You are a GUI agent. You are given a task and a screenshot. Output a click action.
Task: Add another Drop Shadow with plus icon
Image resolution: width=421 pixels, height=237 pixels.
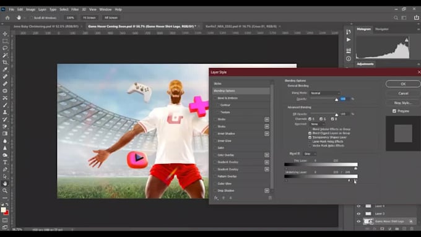[x=267, y=191]
